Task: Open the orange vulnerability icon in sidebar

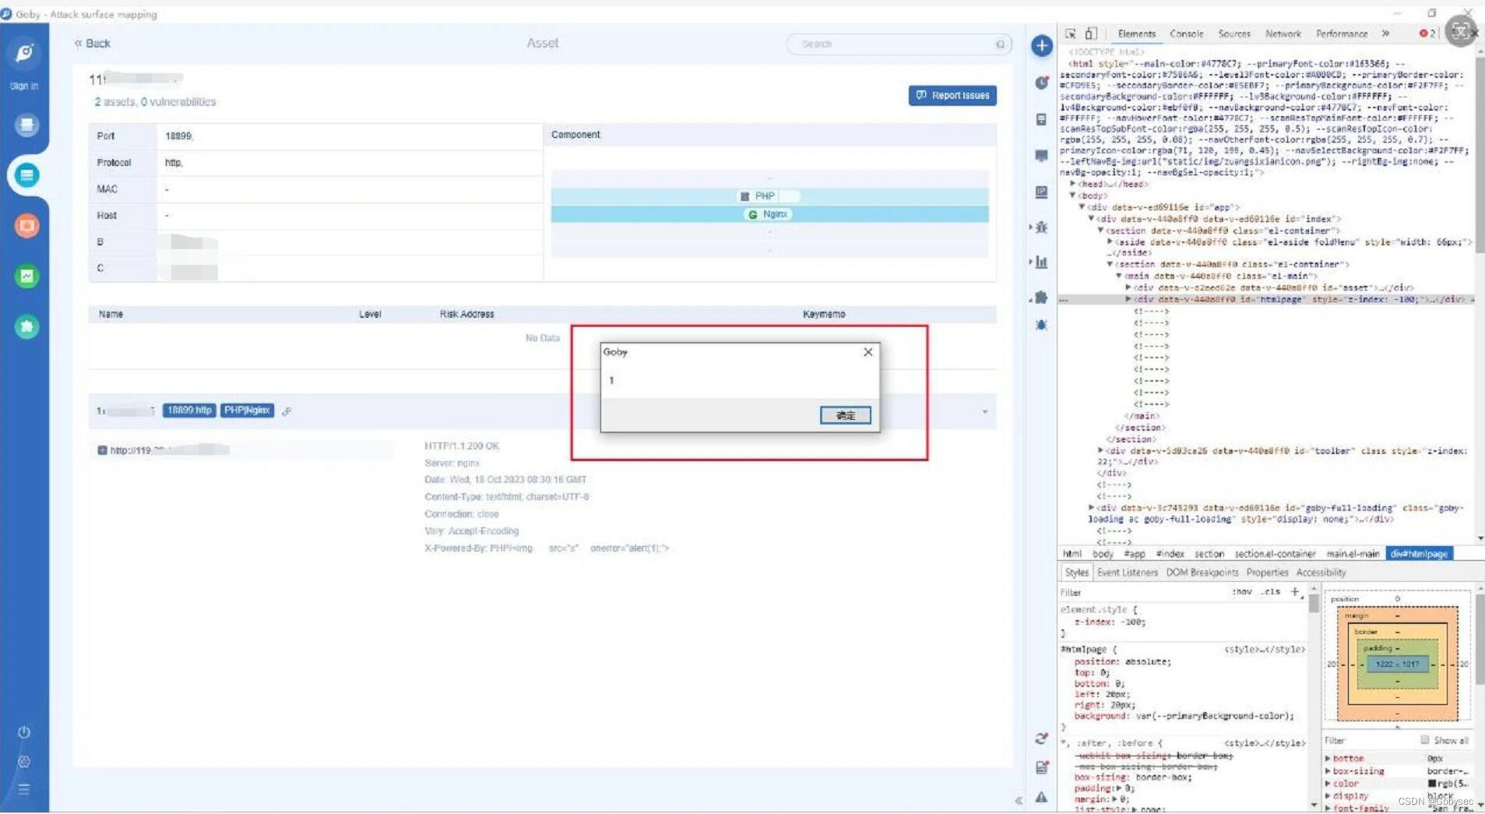Action: pos(26,226)
